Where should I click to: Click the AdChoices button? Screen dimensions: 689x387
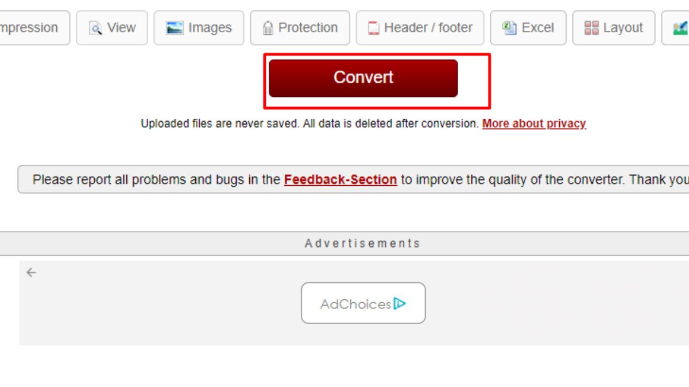click(363, 303)
